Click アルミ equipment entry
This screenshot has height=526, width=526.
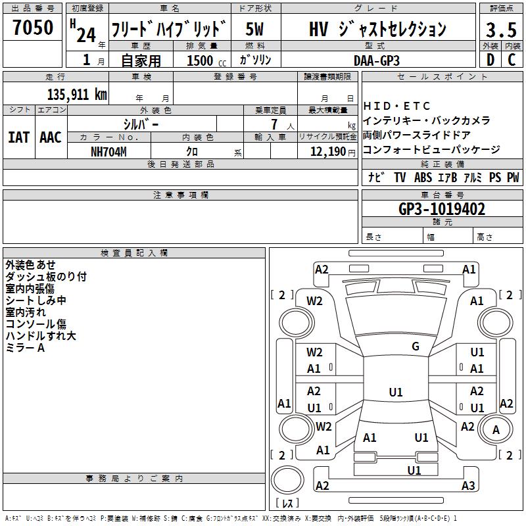point(473,177)
